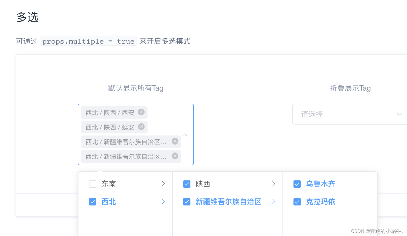Select the 西北 menu label

pyautogui.click(x=109, y=202)
